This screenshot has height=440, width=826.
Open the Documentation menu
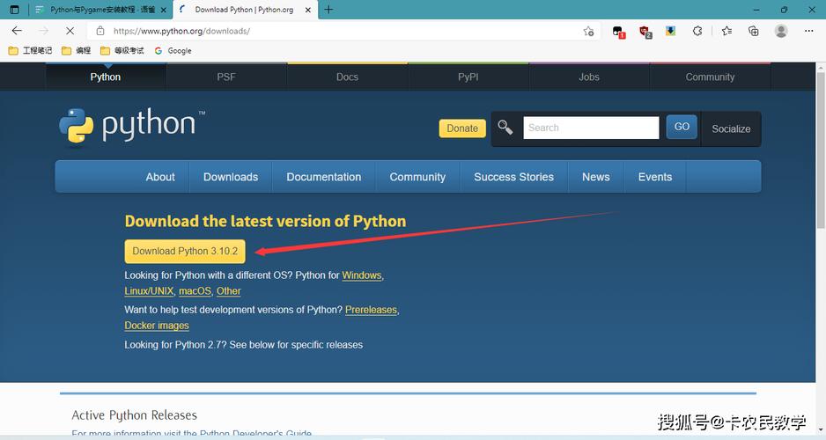[x=324, y=177]
